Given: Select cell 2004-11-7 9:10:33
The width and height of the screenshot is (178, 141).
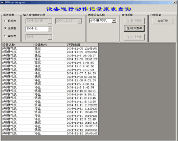Looking at the screenshot, I should click(x=82, y=70).
